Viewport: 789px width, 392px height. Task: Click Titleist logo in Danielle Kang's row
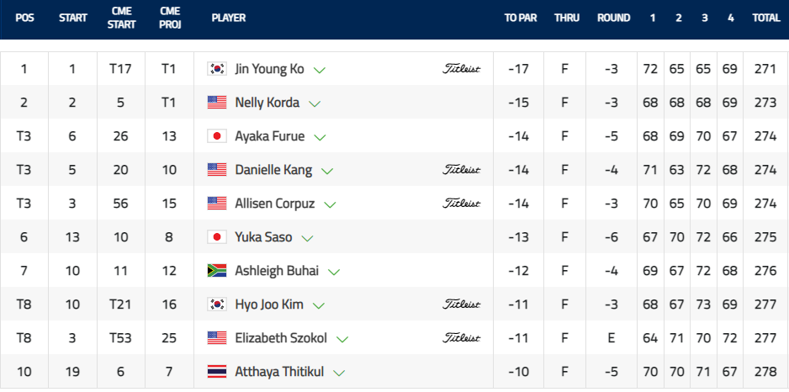click(462, 170)
